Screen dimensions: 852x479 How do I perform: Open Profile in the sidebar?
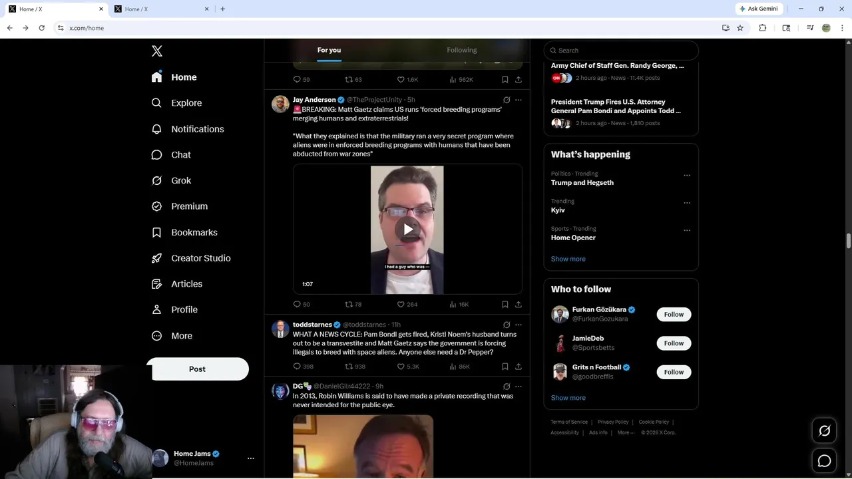click(174, 309)
